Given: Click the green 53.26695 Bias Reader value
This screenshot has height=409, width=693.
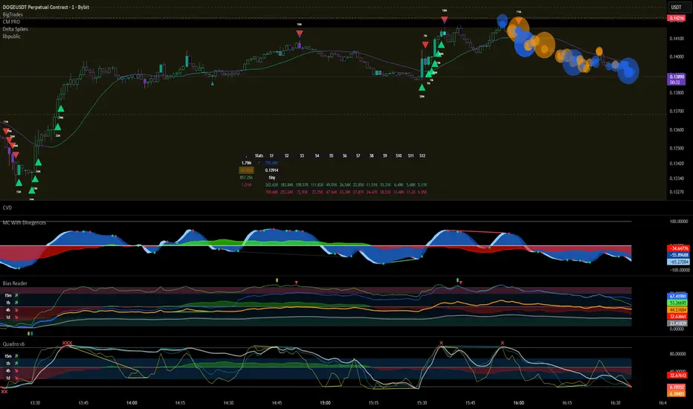Looking at the screenshot, I should pos(677,303).
